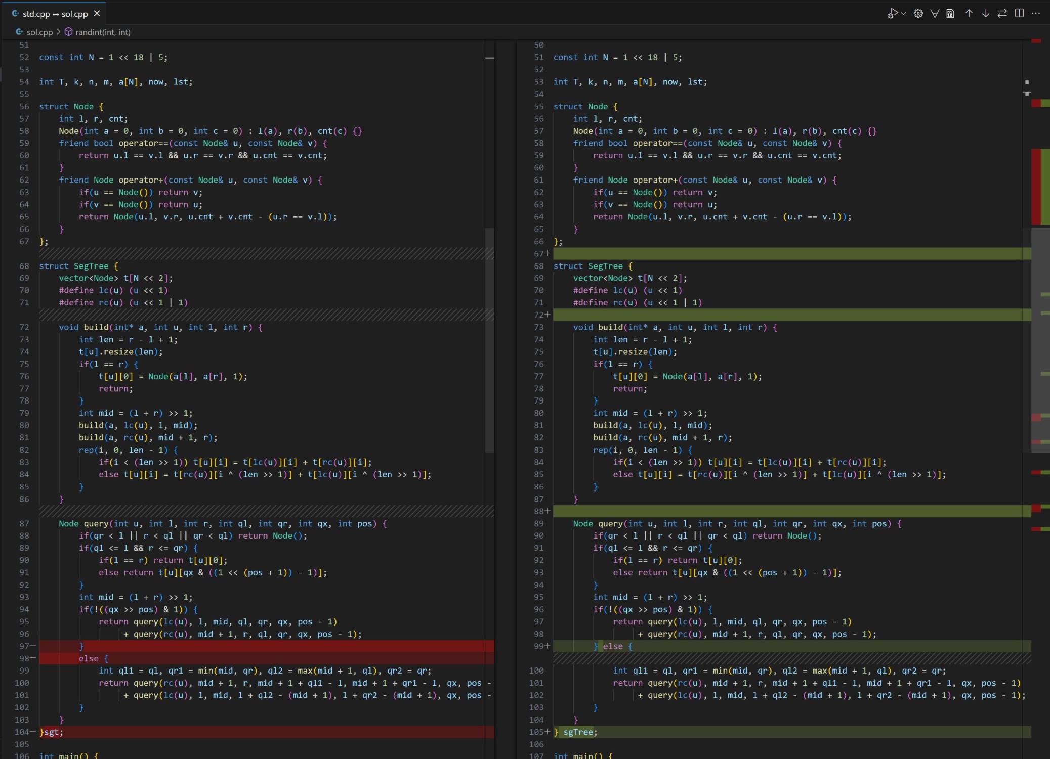The width and height of the screenshot is (1050, 759).
Task: Select the std.cpp ↔ sol.cpp tab
Action: (x=55, y=14)
